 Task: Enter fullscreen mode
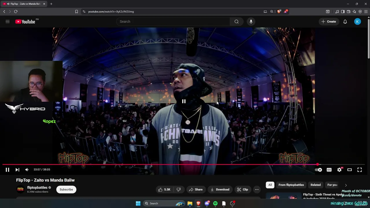click(360, 170)
